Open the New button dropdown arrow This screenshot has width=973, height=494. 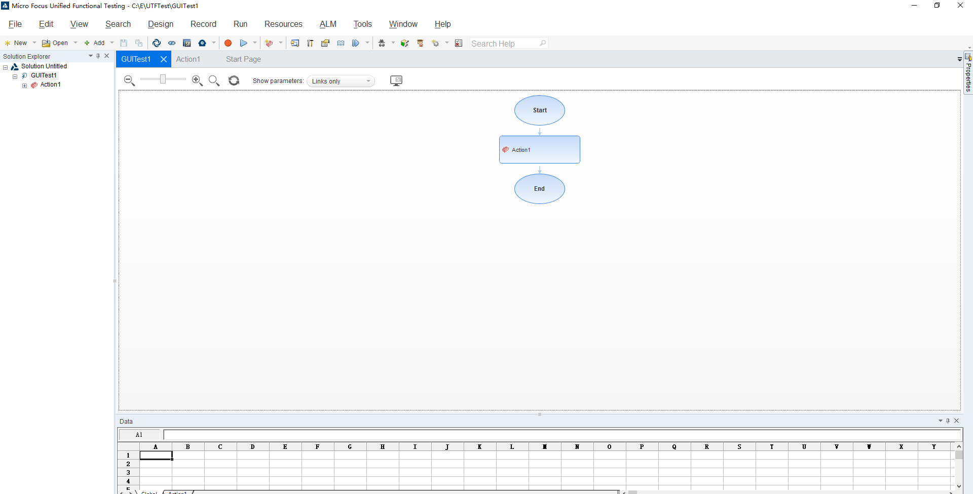point(34,43)
